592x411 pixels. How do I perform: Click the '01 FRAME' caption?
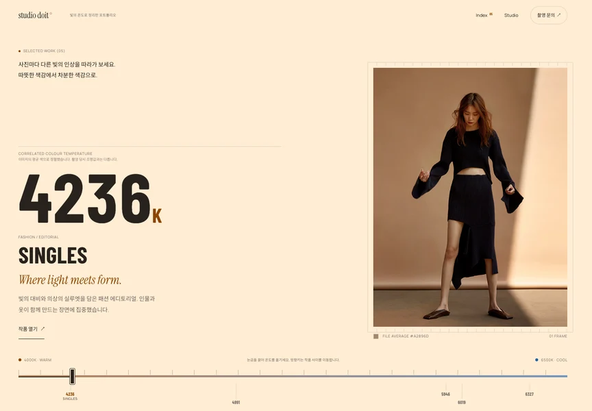click(558, 336)
